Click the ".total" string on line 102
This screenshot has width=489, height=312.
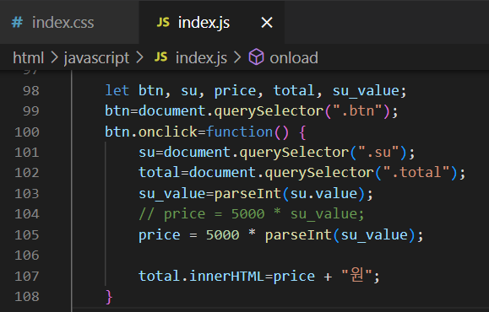pyautogui.click(x=416, y=172)
